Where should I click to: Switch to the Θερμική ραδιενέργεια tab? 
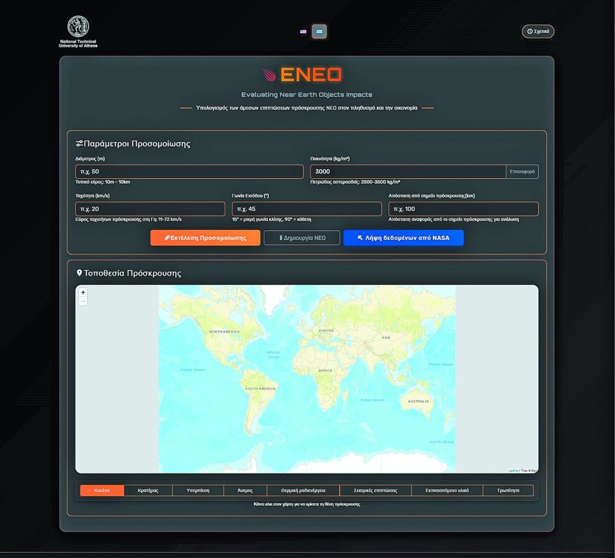click(x=302, y=491)
